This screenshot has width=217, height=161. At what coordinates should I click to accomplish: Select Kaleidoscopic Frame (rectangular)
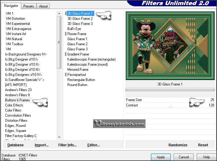coord(91,59)
